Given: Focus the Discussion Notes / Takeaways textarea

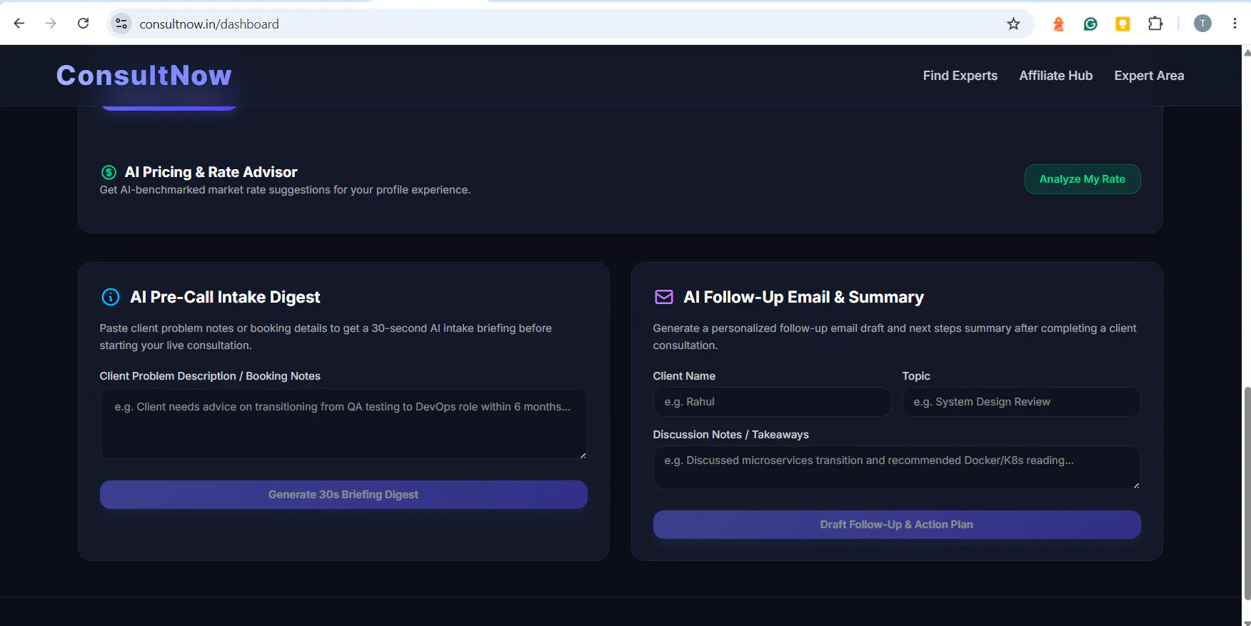Looking at the screenshot, I should 897,468.
